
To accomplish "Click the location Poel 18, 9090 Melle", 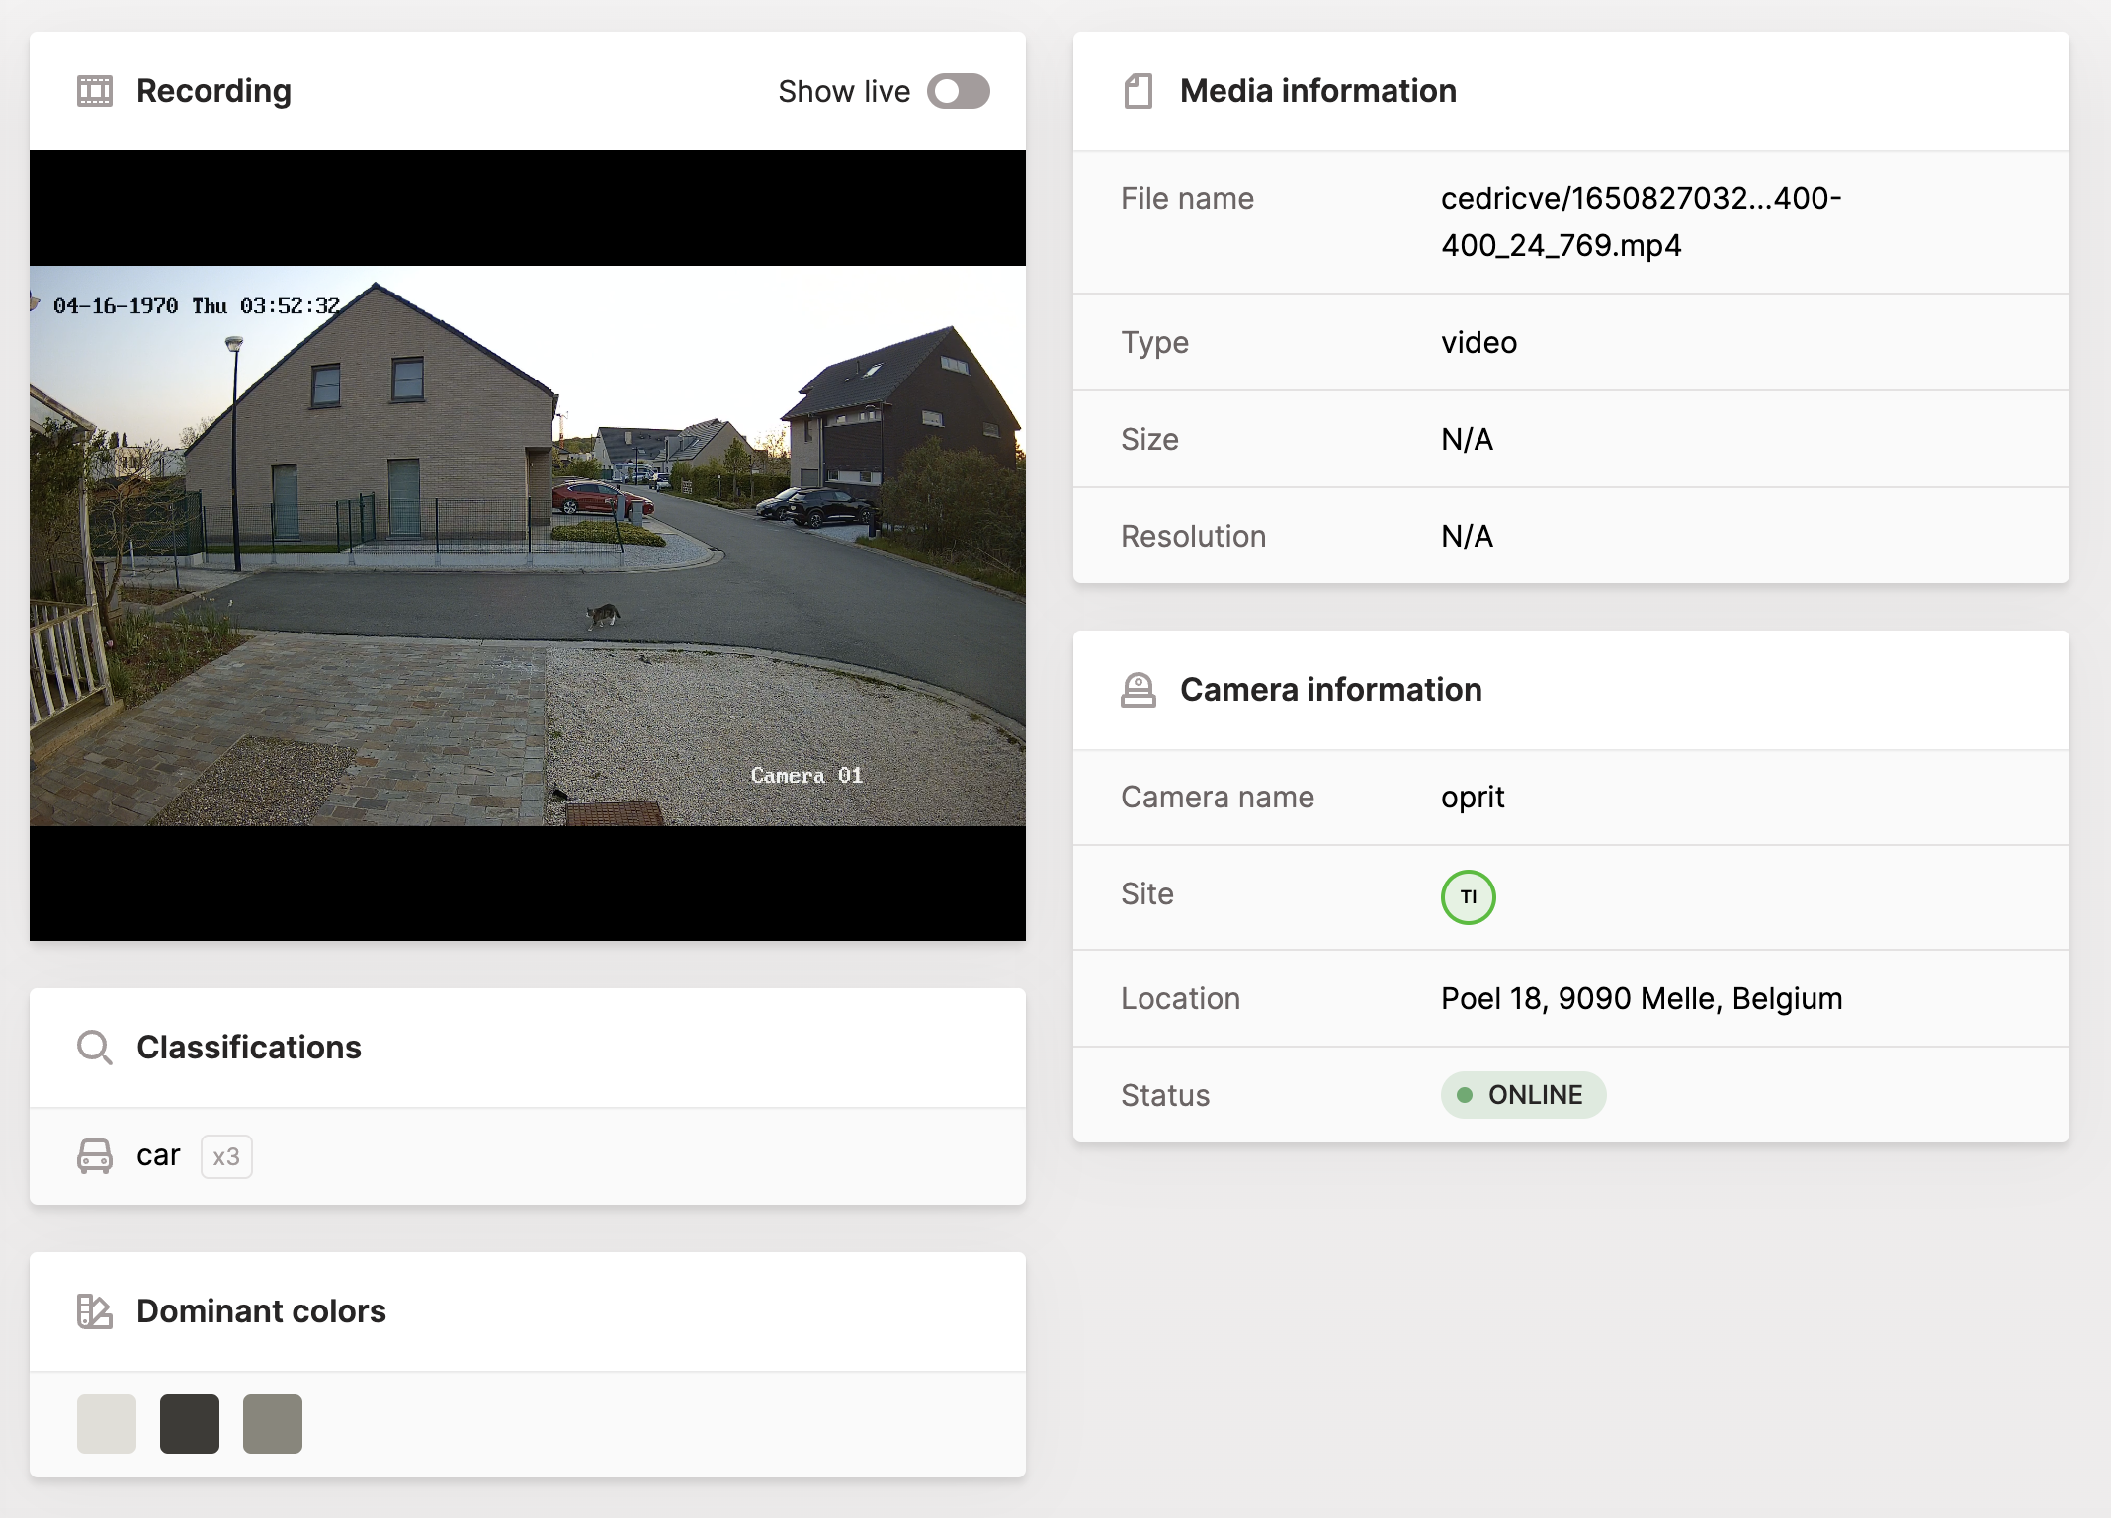I will click(1640, 998).
